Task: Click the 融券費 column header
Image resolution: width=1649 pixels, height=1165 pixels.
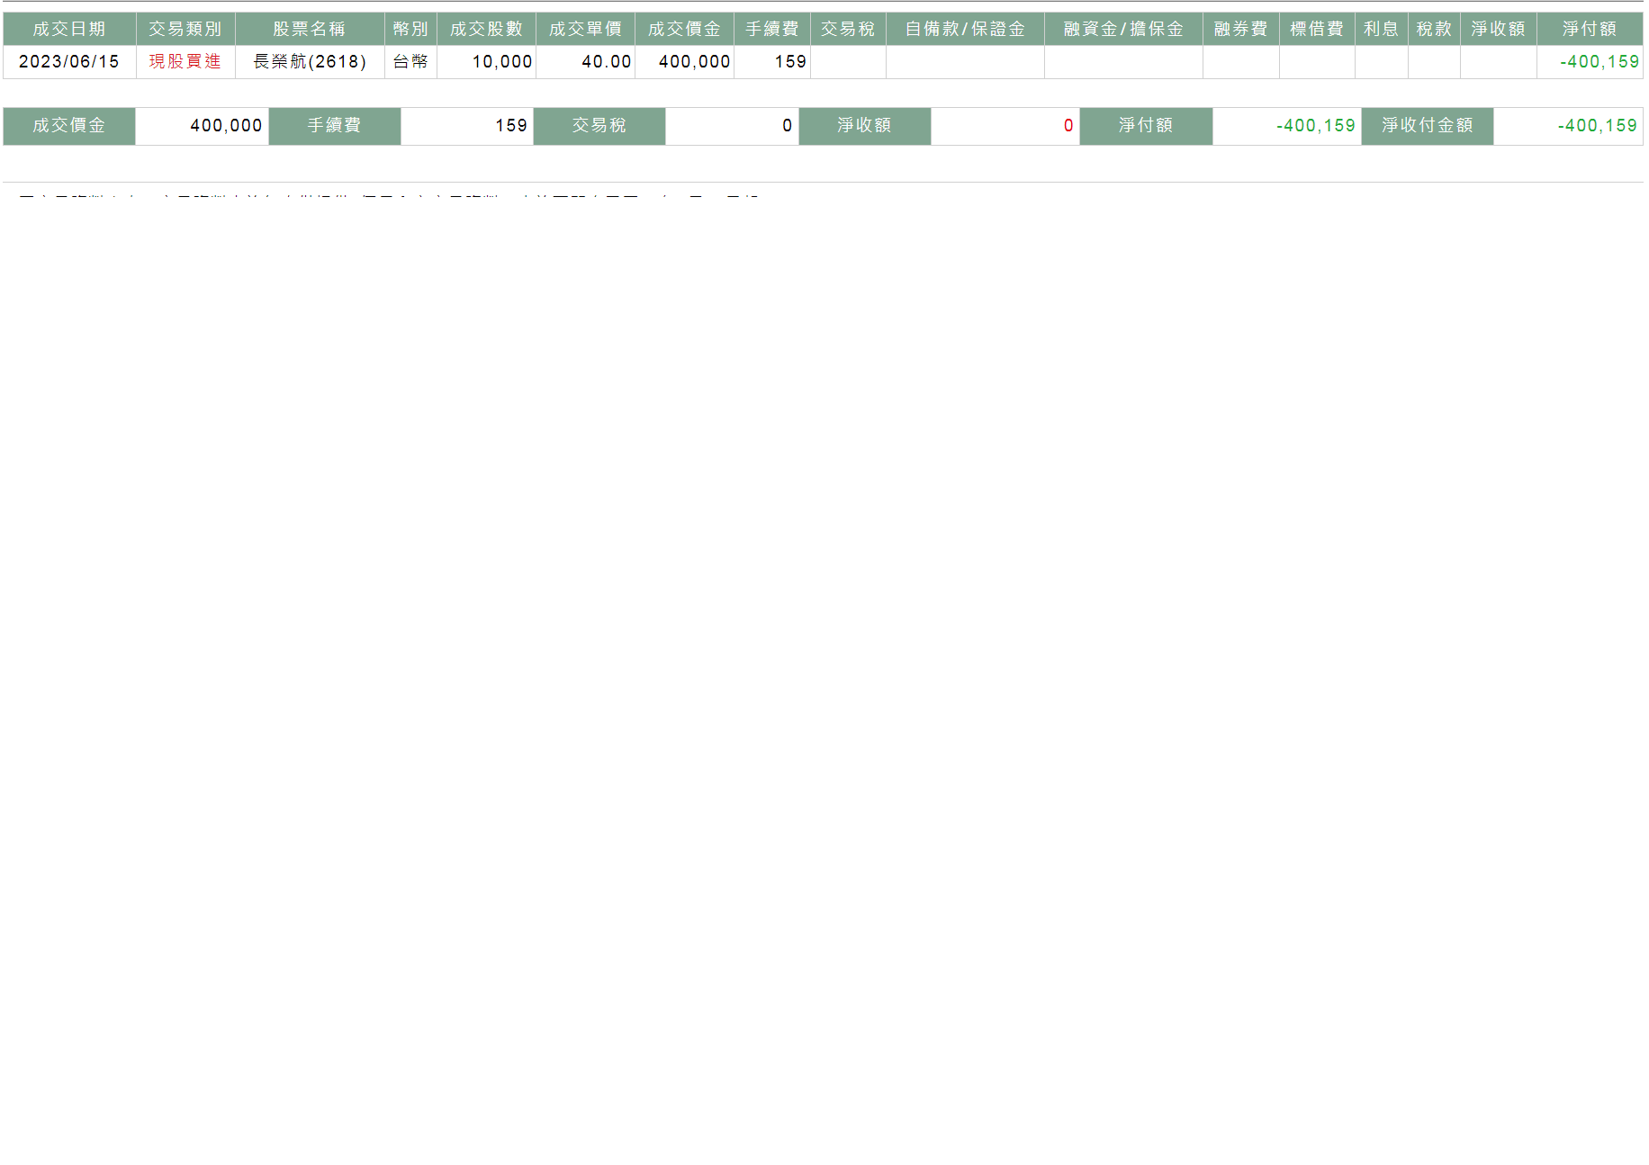Action: click(x=1241, y=29)
